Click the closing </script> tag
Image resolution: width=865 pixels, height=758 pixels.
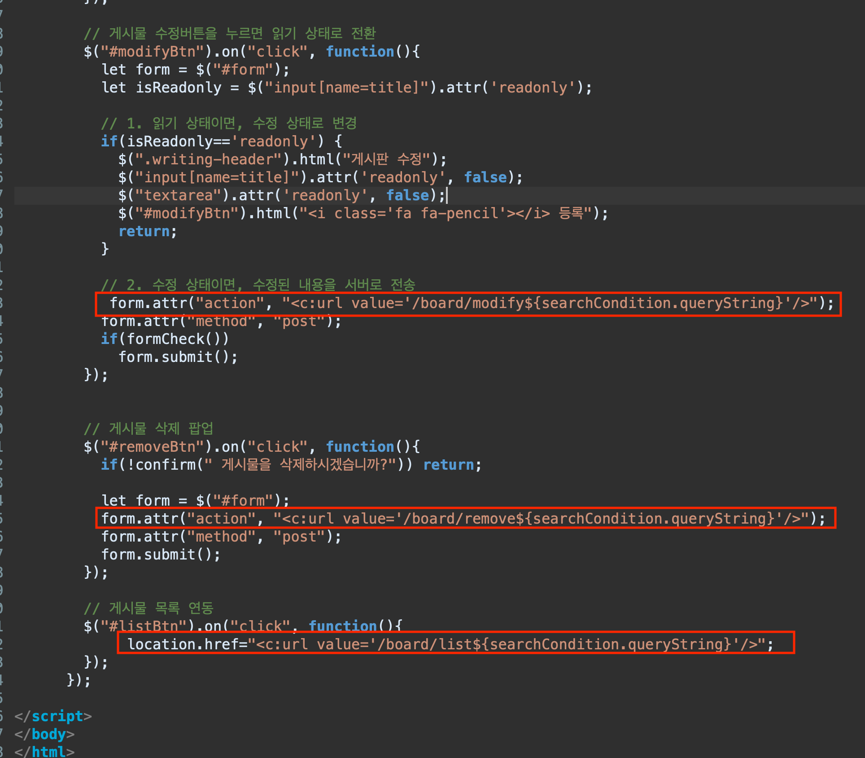click(x=53, y=716)
